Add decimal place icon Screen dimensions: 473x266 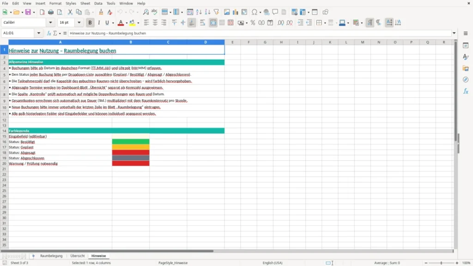click(280, 23)
